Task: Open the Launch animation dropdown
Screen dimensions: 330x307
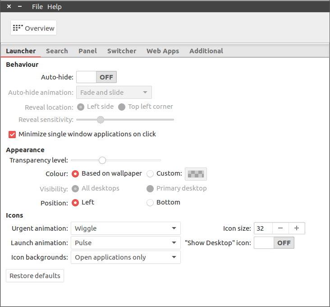Action: click(126, 243)
